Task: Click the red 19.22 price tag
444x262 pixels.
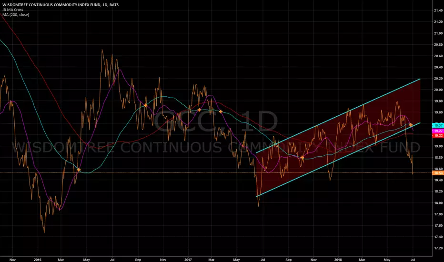Action: 438,136
